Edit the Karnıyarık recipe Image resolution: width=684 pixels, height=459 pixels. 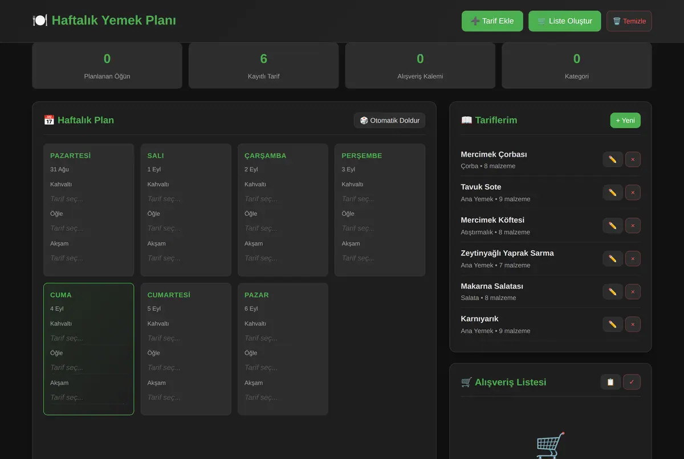[613, 324]
